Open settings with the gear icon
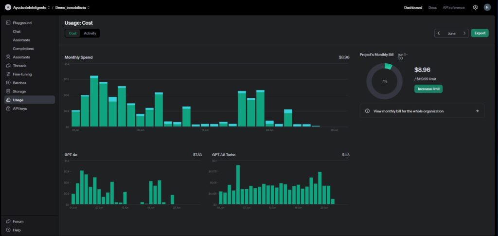The height and width of the screenshot is (236, 498). point(475,7)
